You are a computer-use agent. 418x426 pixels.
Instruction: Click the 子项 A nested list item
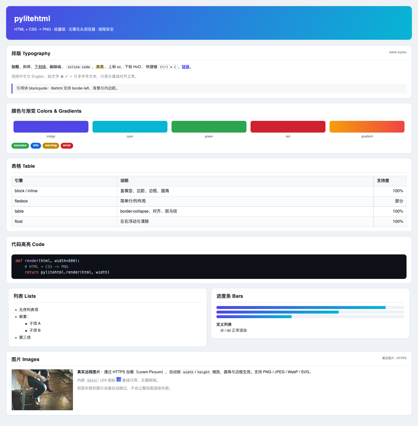click(35, 324)
